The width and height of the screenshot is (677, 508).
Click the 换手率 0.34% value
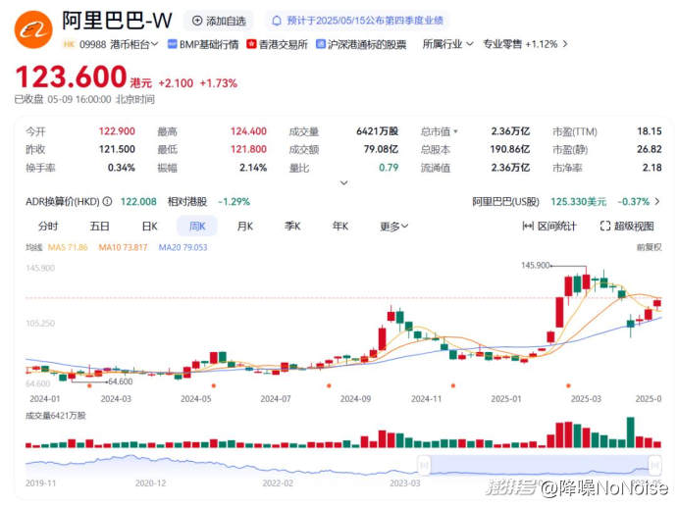click(122, 168)
